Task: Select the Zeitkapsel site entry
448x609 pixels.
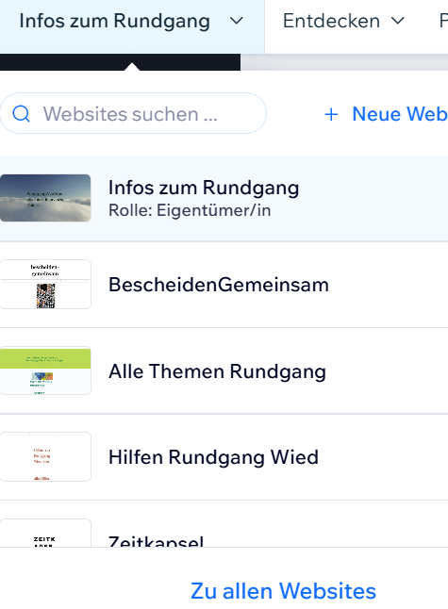Action: click(224, 524)
